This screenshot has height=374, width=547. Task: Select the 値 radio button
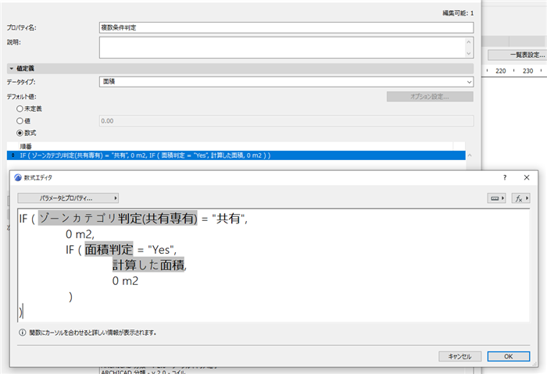pyautogui.click(x=20, y=121)
